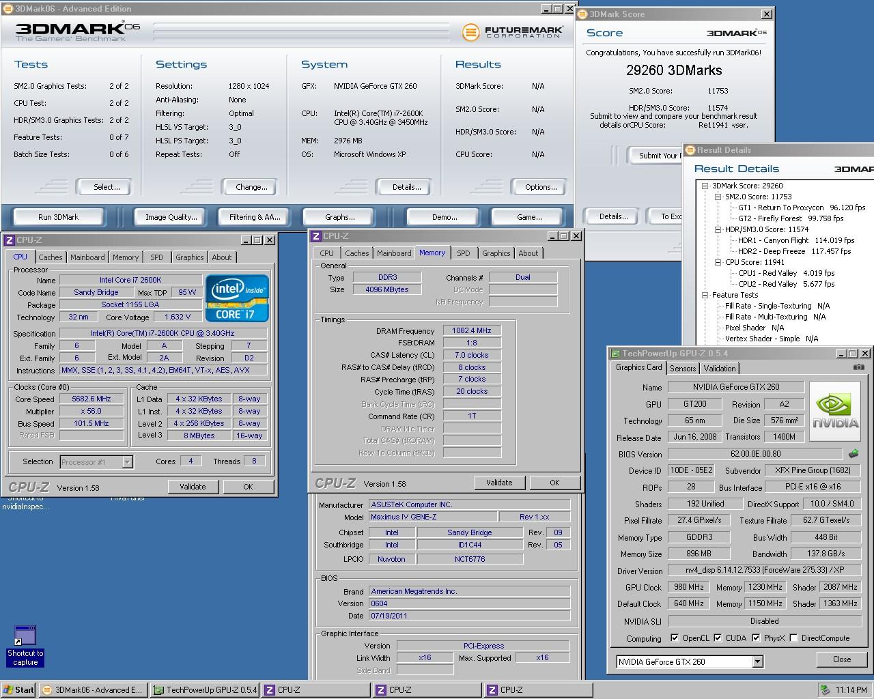Click the DRAM Frequency 1082.4 MHz field
Viewport: 874px width, 699px height.
click(472, 330)
